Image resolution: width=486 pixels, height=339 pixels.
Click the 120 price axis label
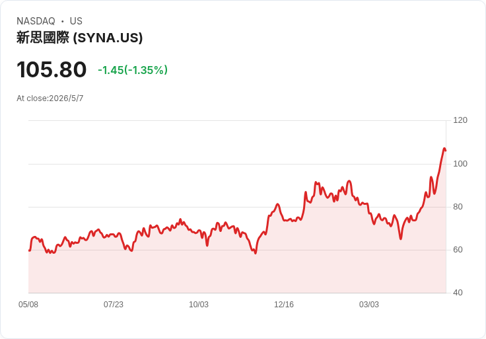coord(460,120)
